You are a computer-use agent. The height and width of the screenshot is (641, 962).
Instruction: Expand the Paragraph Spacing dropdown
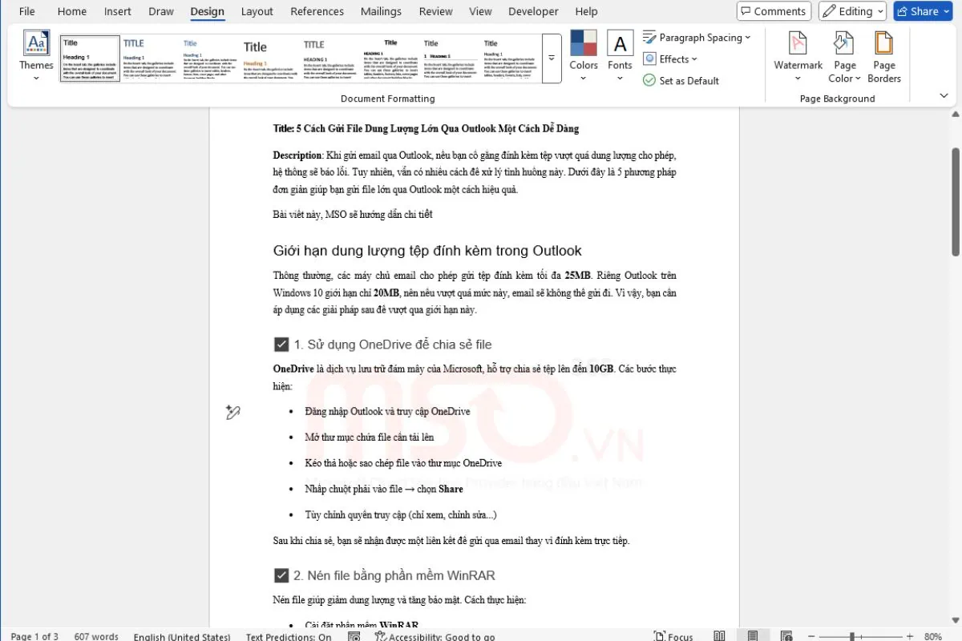pyautogui.click(x=697, y=37)
